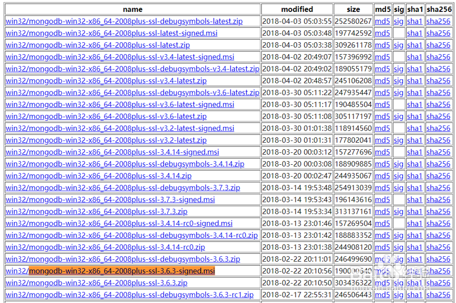Open sha1 link for debugsymbols-3.6.3.zip row
Viewport: 456px width, 303px height.
click(x=415, y=259)
